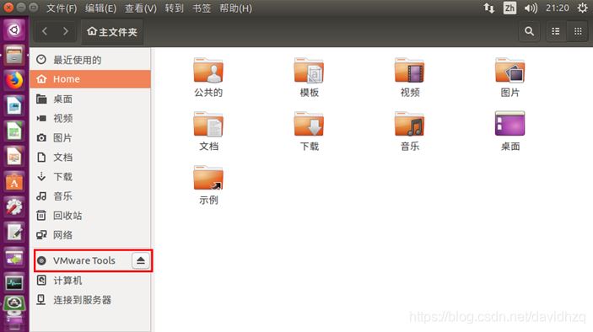Viewport: 593px width, 332px height.
Task: Select 视频 in the sidebar
Action: (x=90, y=118)
